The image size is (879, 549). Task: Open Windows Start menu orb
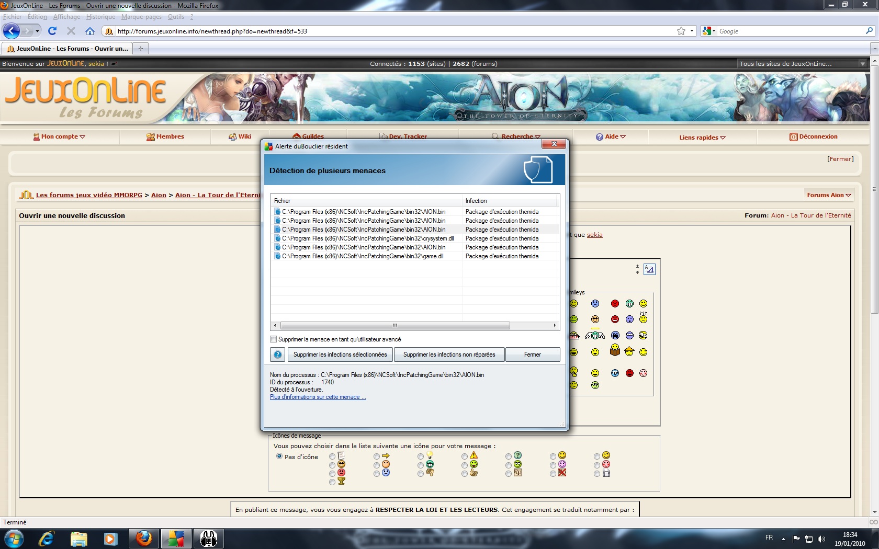point(14,539)
